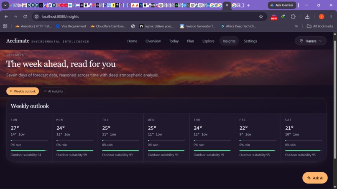This screenshot has height=189, width=337.
Task: Click the Ask AI floating button
Action: 315,178
